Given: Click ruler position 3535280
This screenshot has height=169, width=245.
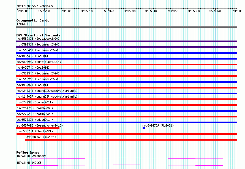Looking at the screenshot, I should point(23,11).
